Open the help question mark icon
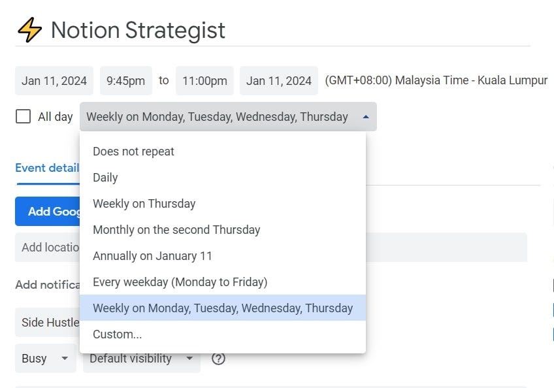Screen dimensions: 554x388 point(219,359)
